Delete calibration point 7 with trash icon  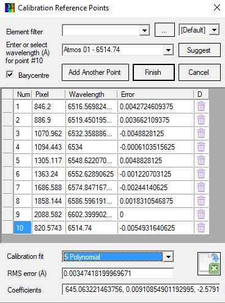(x=201, y=188)
